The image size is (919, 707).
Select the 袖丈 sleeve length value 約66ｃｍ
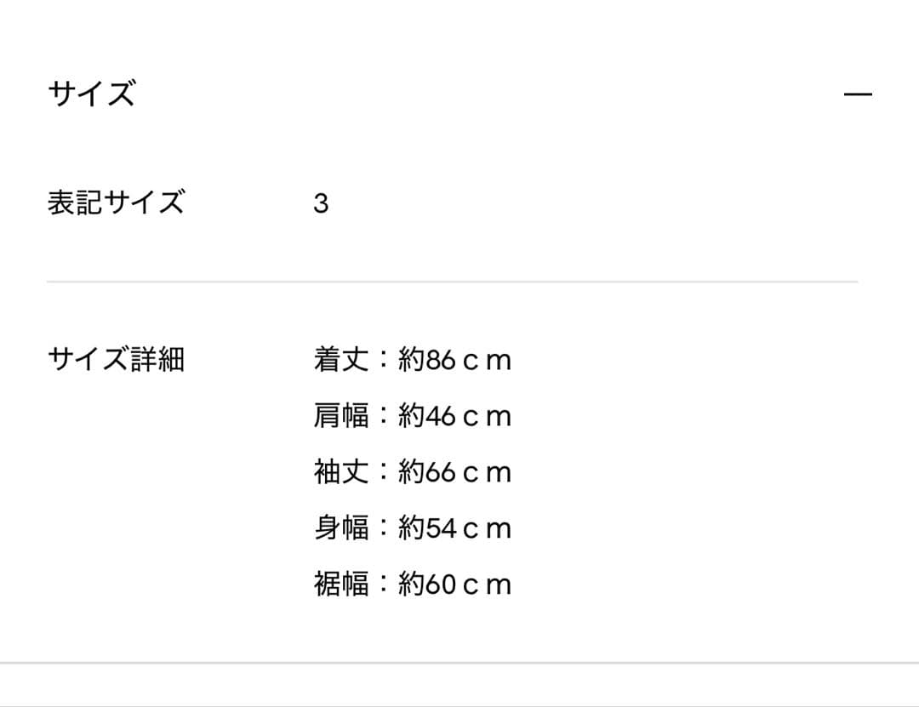click(x=454, y=471)
